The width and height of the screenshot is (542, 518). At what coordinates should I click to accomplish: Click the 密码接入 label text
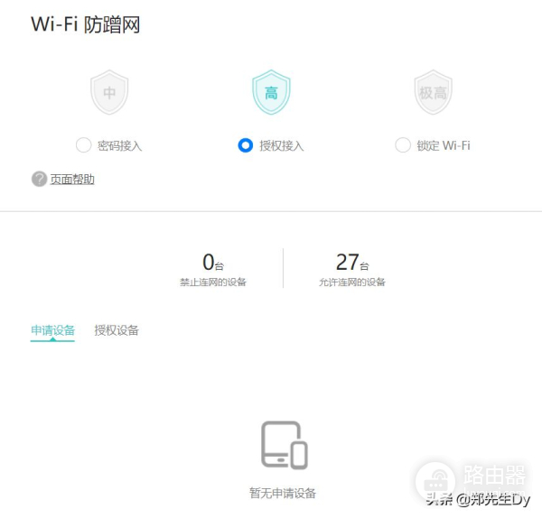point(119,145)
